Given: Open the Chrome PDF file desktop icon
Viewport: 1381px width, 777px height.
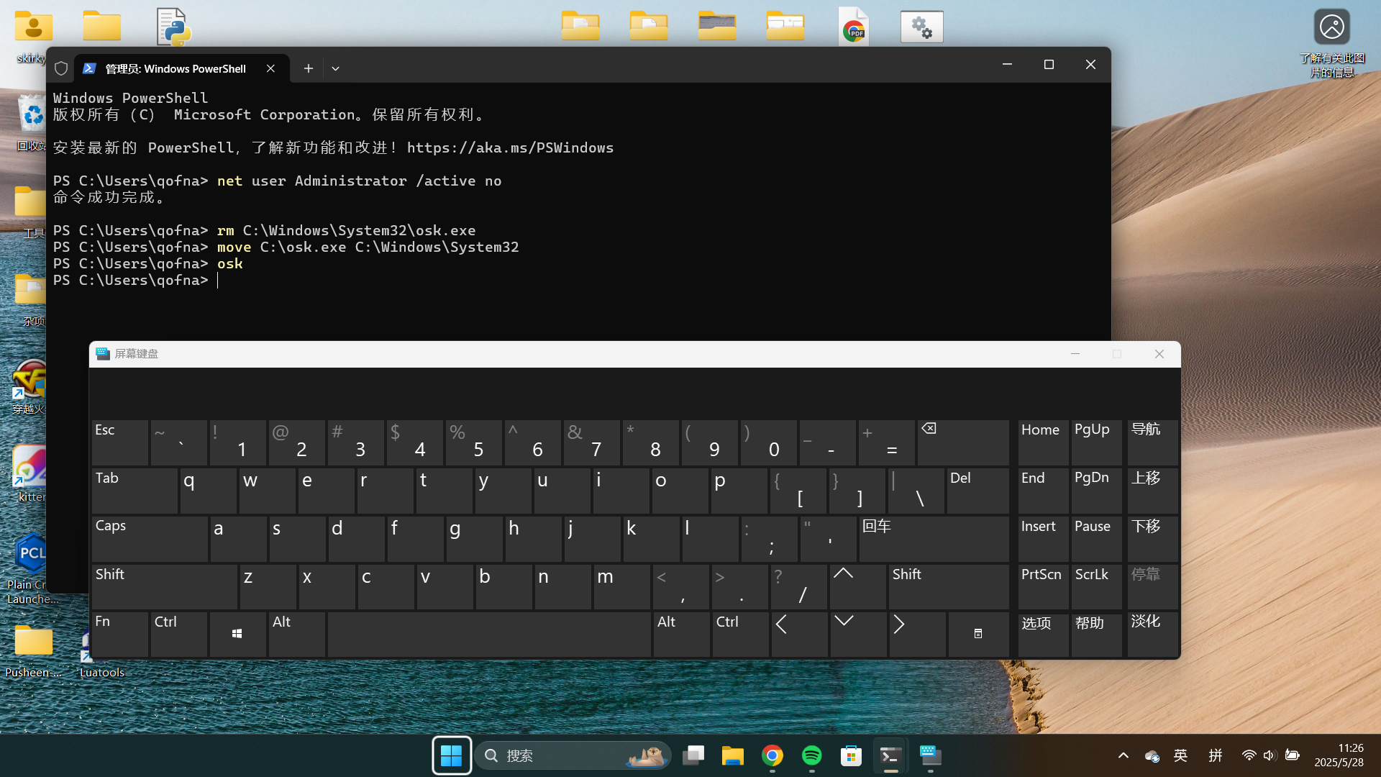Looking at the screenshot, I should click(x=854, y=27).
